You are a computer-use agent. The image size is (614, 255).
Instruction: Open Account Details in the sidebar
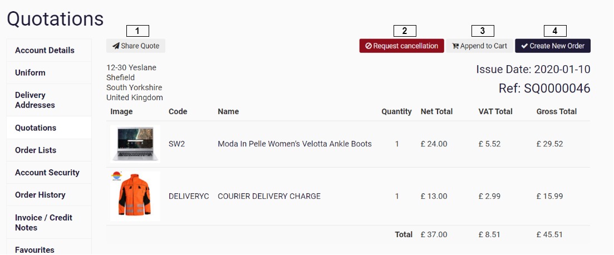point(45,50)
